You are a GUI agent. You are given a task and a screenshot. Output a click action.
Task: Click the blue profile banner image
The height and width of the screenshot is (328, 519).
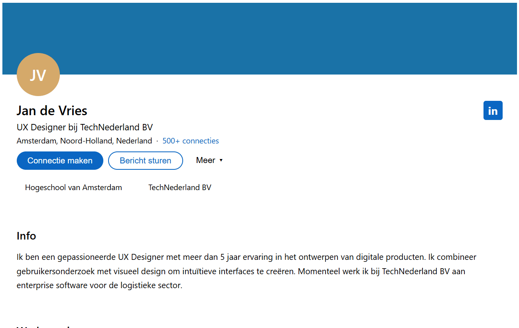click(259, 36)
